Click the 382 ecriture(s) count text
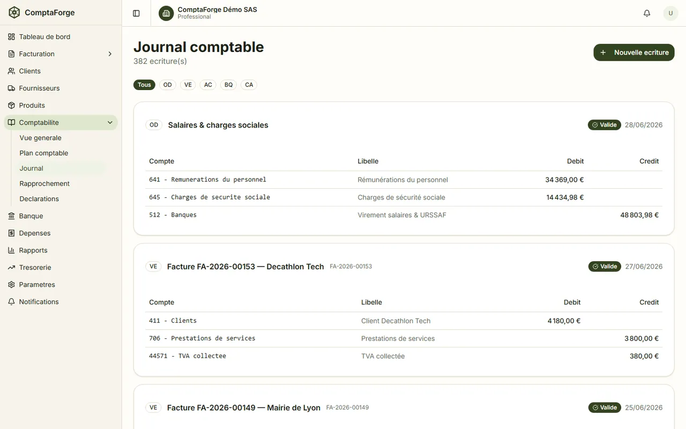Screen dimensions: 686x429 pos(160,61)
